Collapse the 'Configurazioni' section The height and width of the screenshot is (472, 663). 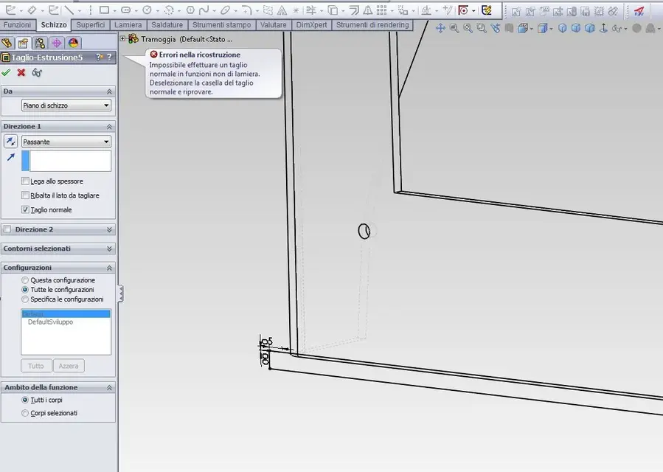(x=109, y=268)
